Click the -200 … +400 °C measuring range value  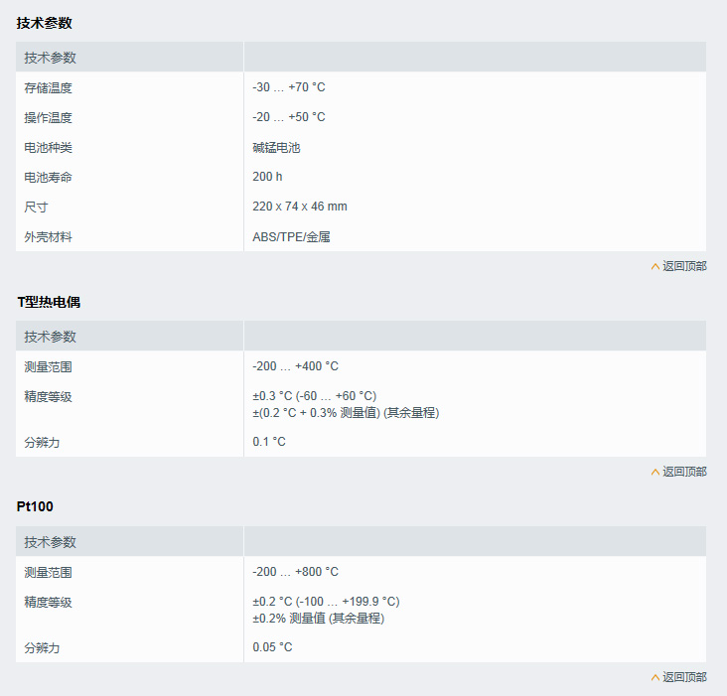(x=295, y=366)
